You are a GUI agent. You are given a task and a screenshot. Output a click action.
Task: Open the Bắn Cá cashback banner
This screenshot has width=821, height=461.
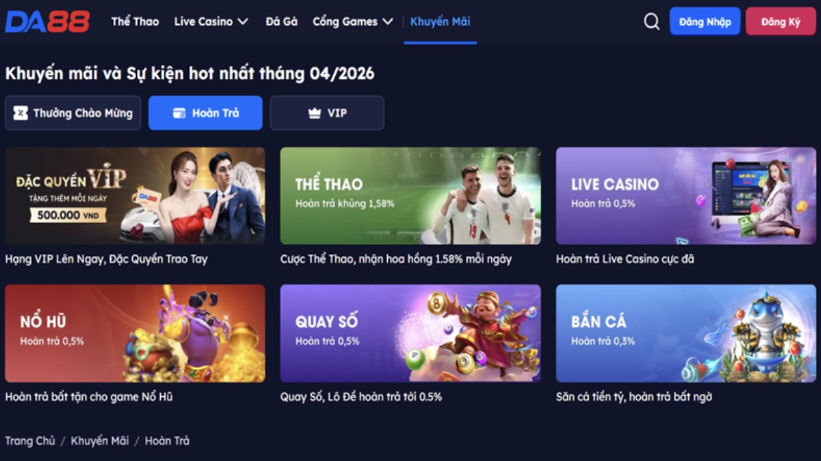[x=686, y=333]
